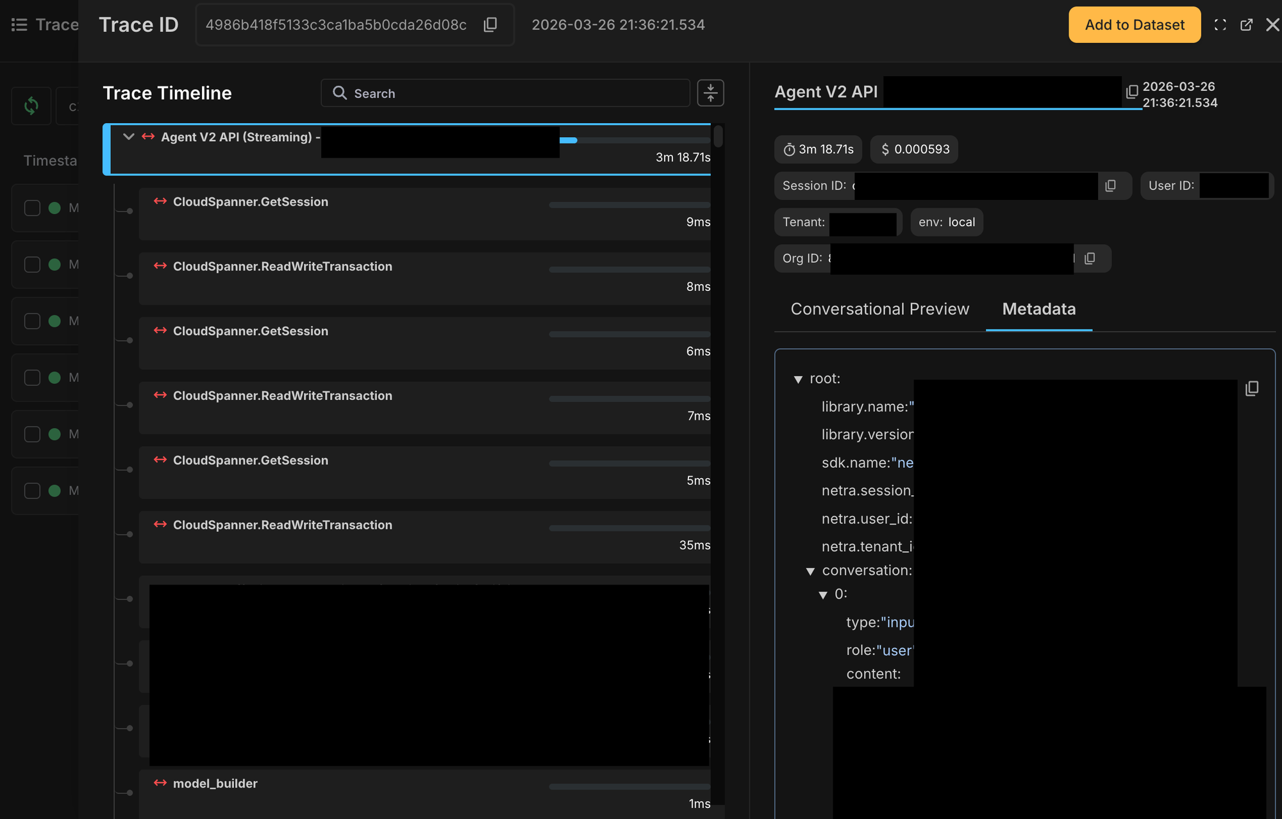Collapse the conversation metadata node
Image resolution: width=1282 pixels, height=819 pixels.
(810, 571)
